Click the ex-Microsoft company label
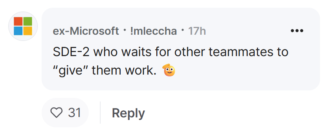The height and width of the screenshot is (134, 326). 86,31
